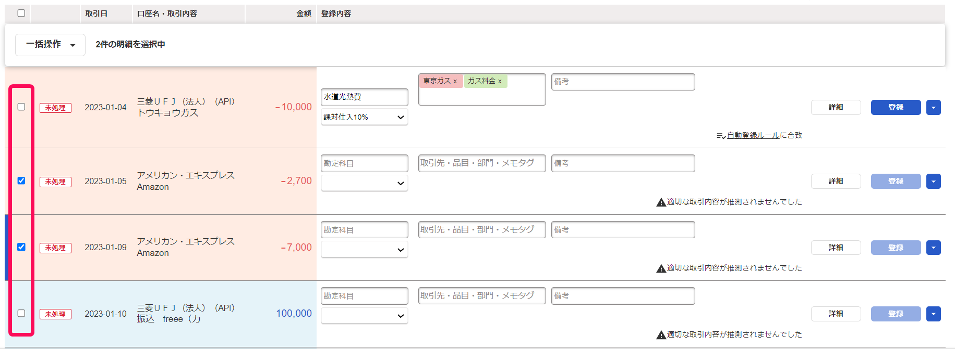Toggle the select-all checkbox in header
Screen dimensions: 955x349
tap(21, 13)
